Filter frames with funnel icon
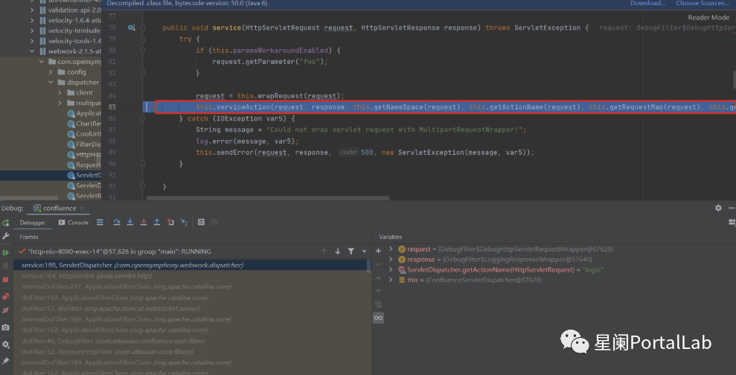Screen dimensions: 736x375 tap(351, 251)
